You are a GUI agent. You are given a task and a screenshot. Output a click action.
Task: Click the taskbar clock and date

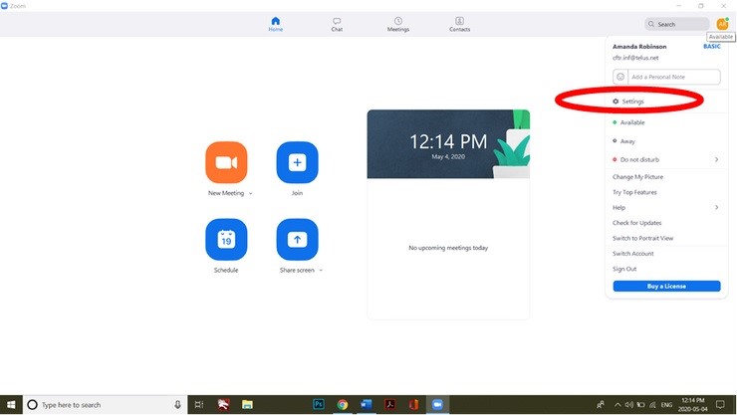tap(693, 405)
